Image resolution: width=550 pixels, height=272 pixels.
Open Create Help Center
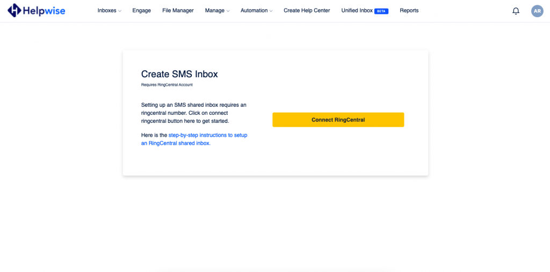point(307,11)
